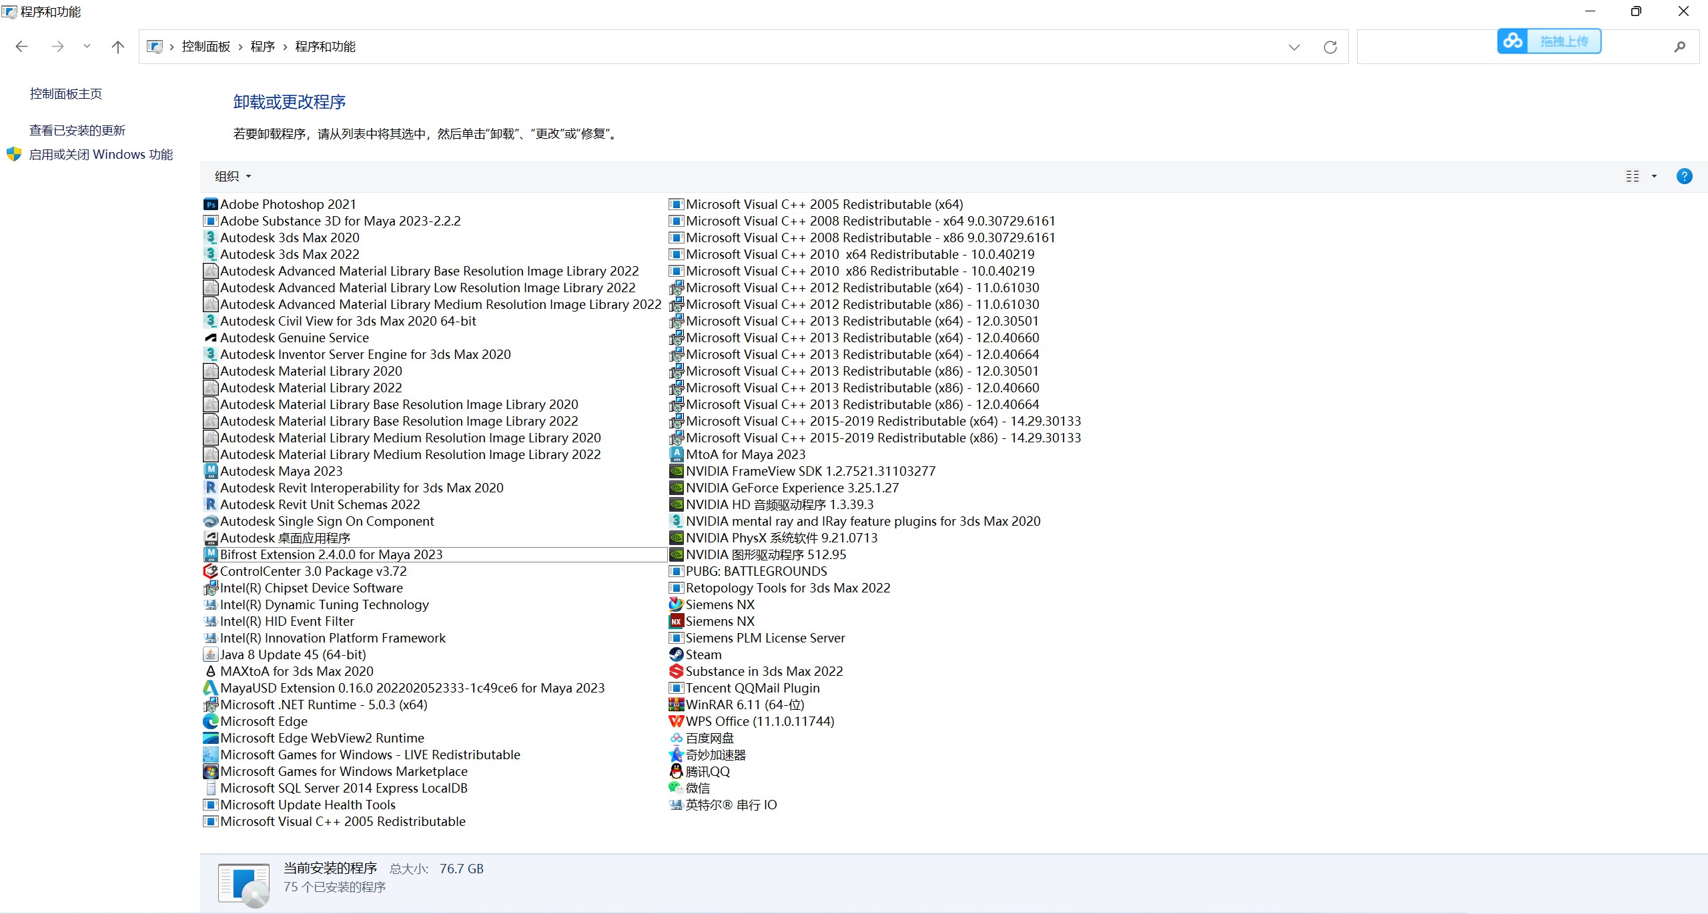
Task: Refresh the programs list
Action: pos(1330,47)
